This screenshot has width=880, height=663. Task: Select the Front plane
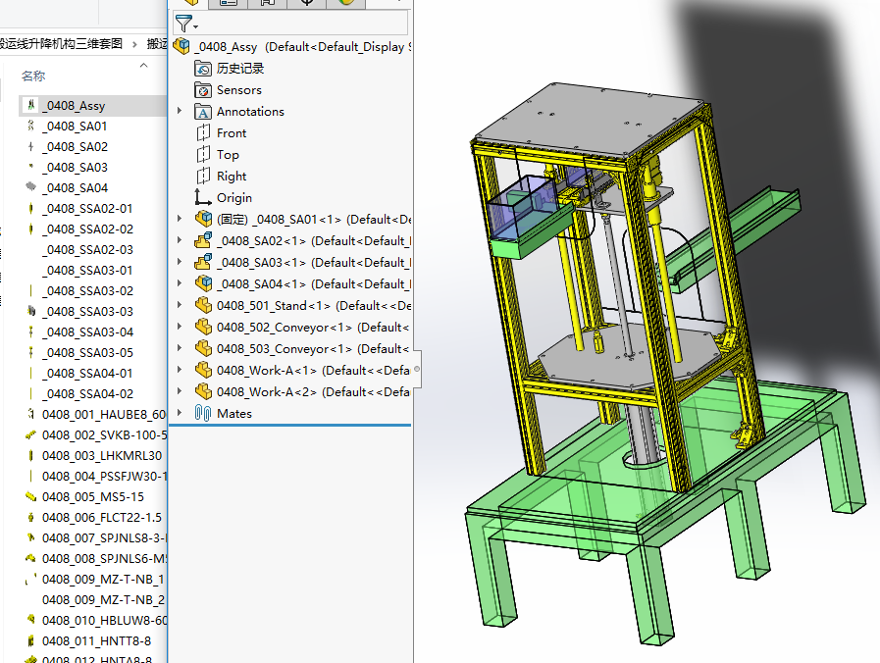(232, 133)
